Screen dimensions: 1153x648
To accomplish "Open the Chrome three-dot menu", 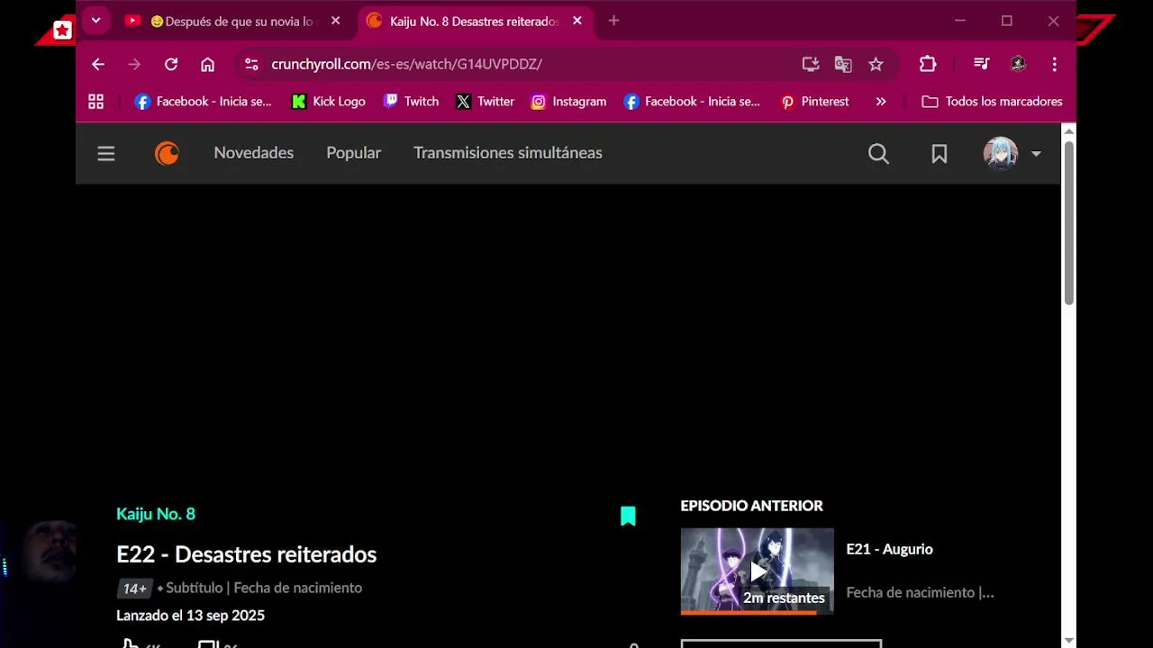I will [1054, 64].
